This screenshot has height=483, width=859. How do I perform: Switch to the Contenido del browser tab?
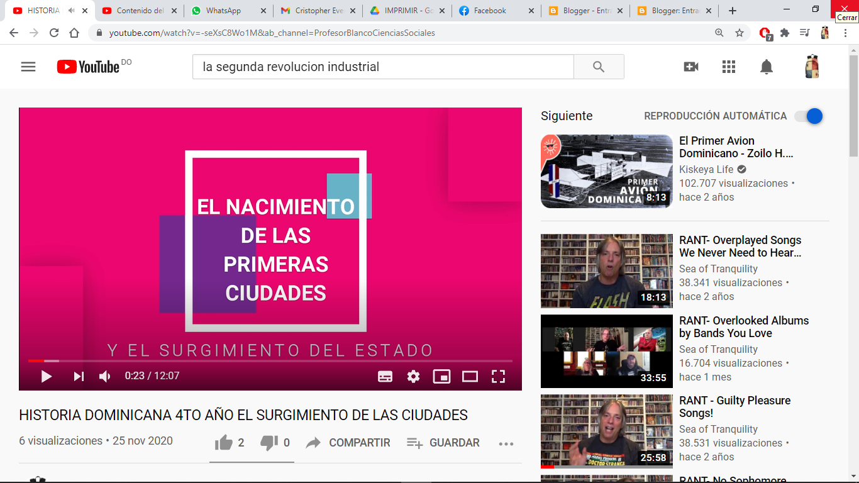point(140,11)
